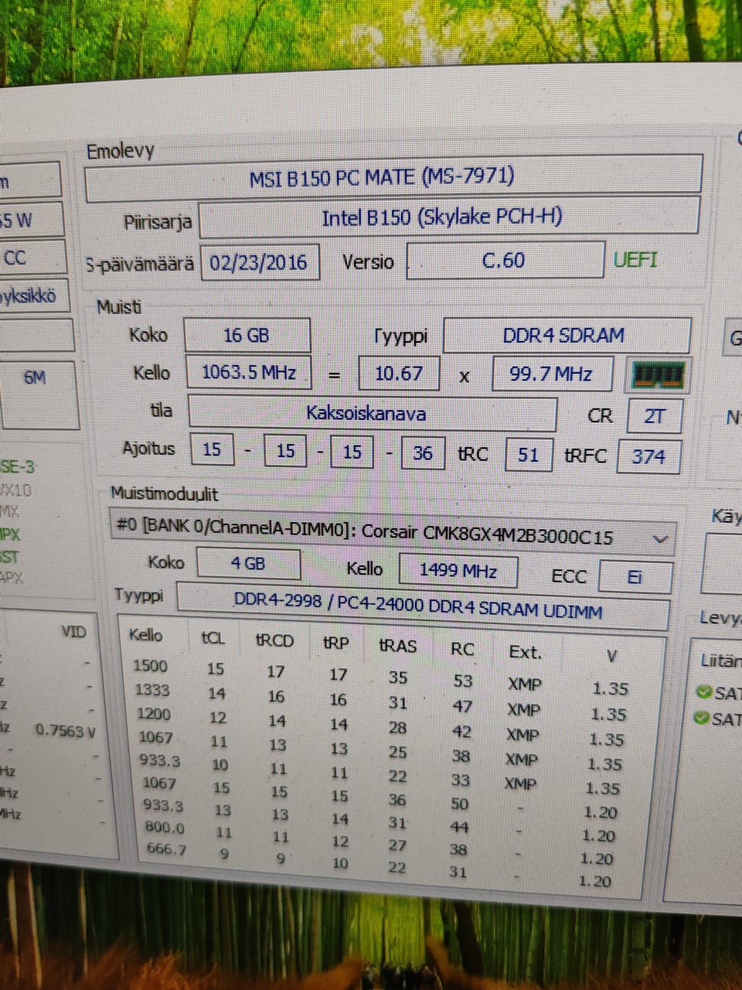742x990 pixels.
Task: Click the CR value 2T field
Action: 655,416
